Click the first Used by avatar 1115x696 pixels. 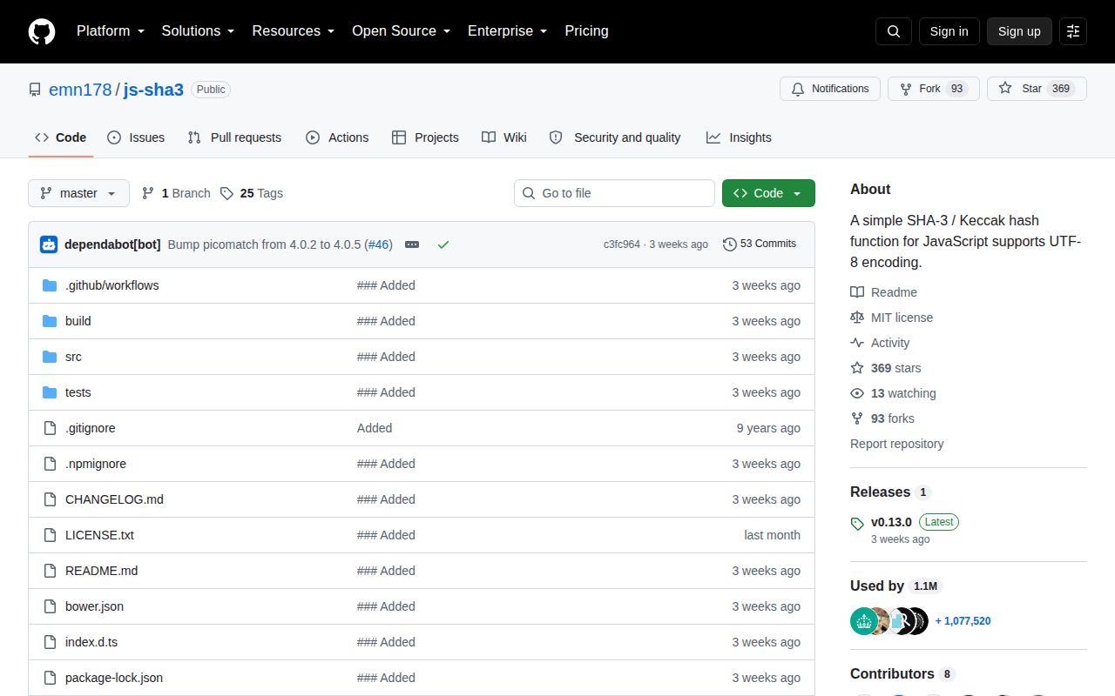point(864,621)
